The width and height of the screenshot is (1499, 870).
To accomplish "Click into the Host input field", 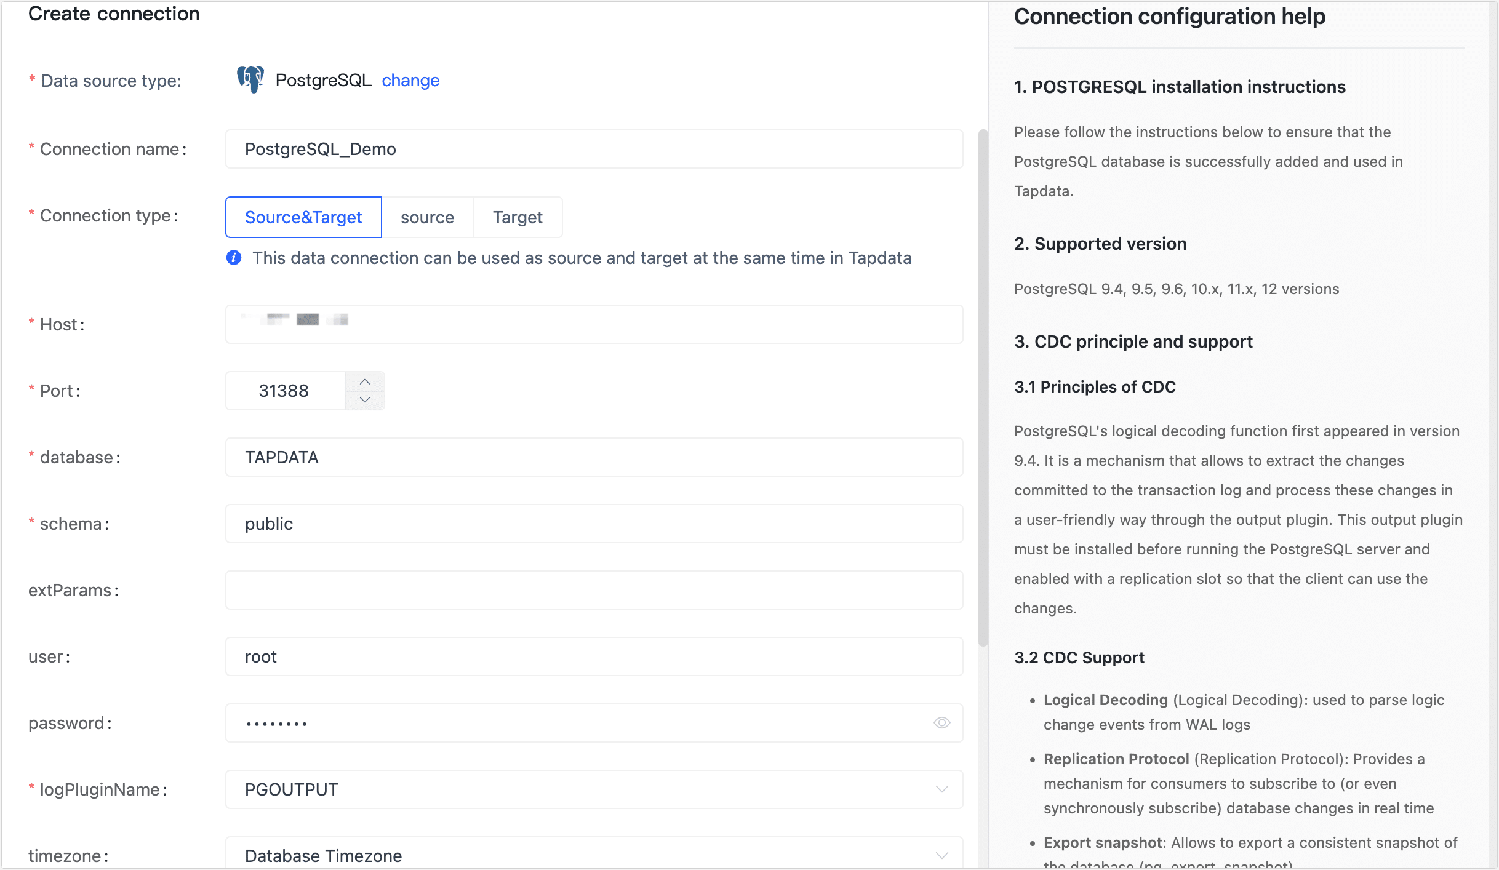I will [594, 324].
